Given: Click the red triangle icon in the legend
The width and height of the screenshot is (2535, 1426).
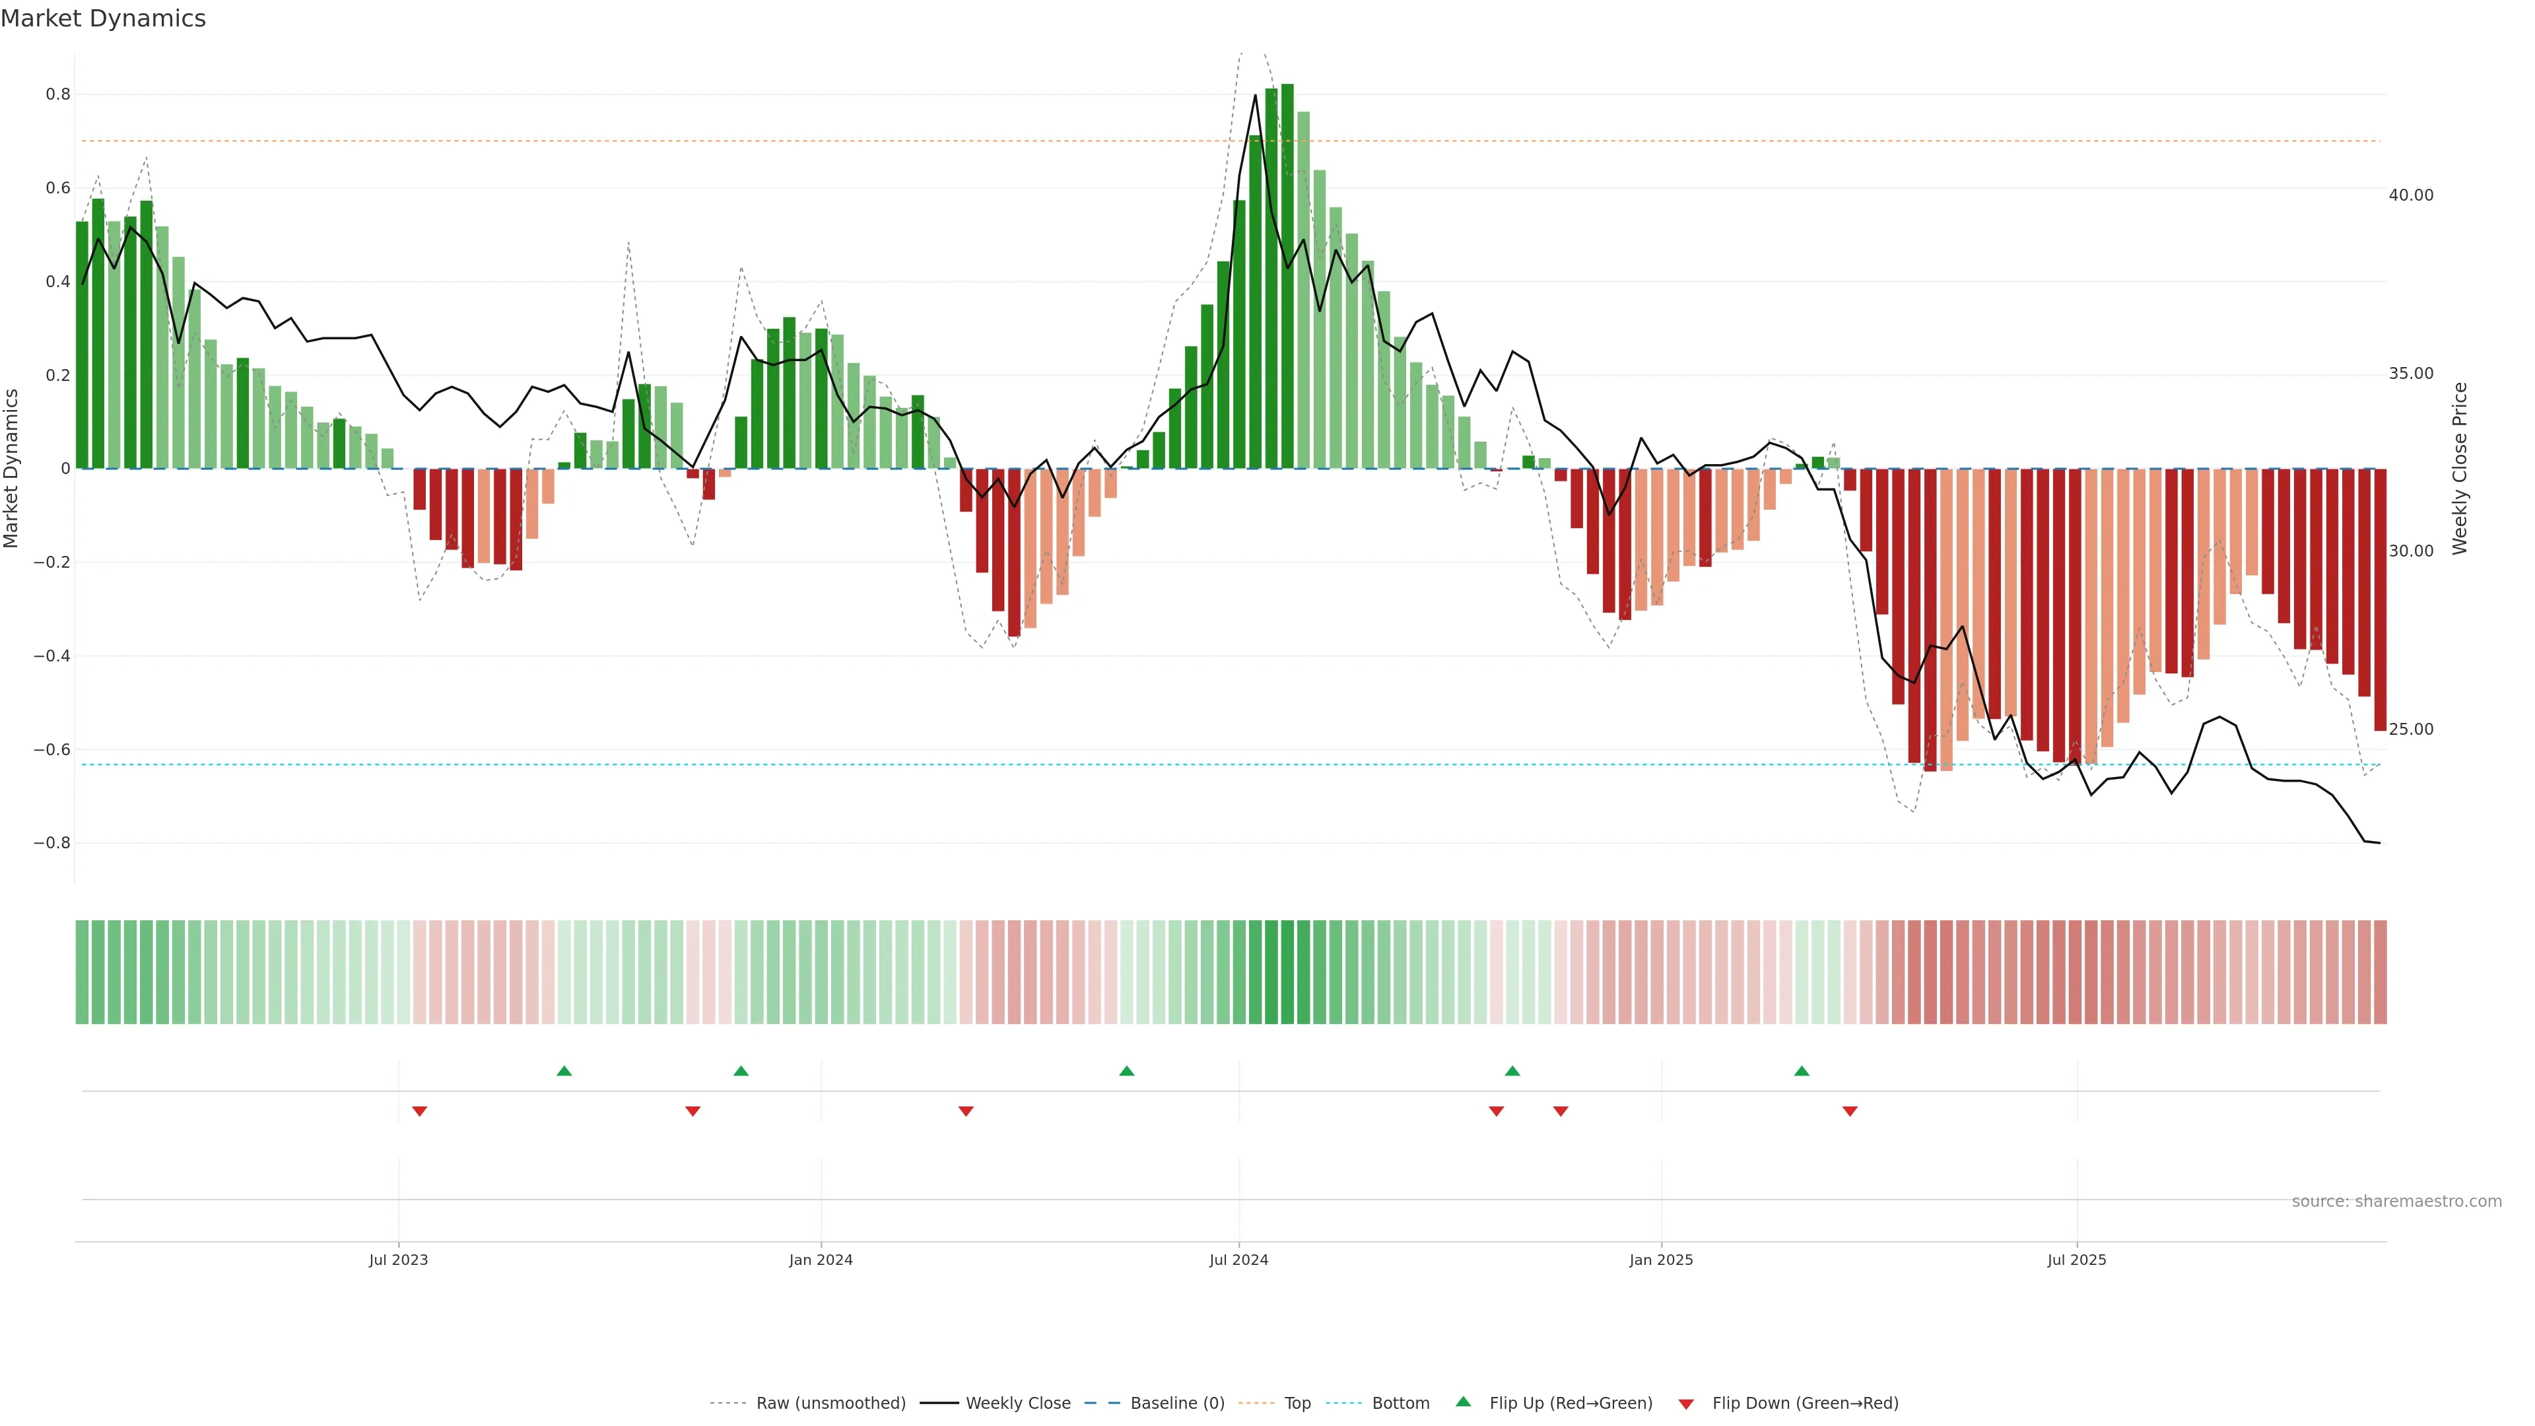Looking at the screenshot, I should (x=1686, y=1404).
